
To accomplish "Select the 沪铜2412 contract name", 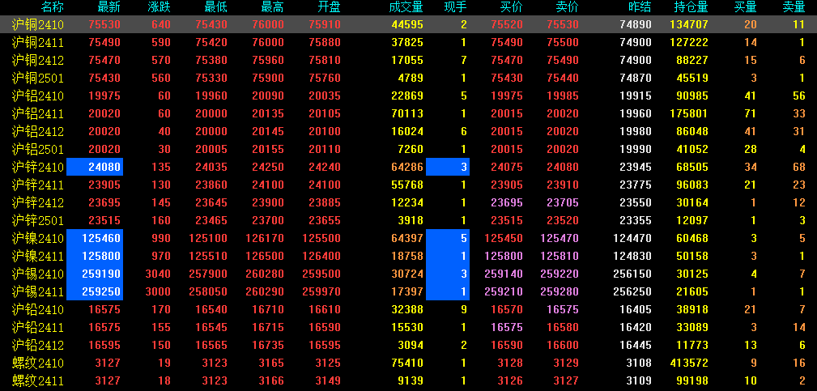I will pos(37,61).
